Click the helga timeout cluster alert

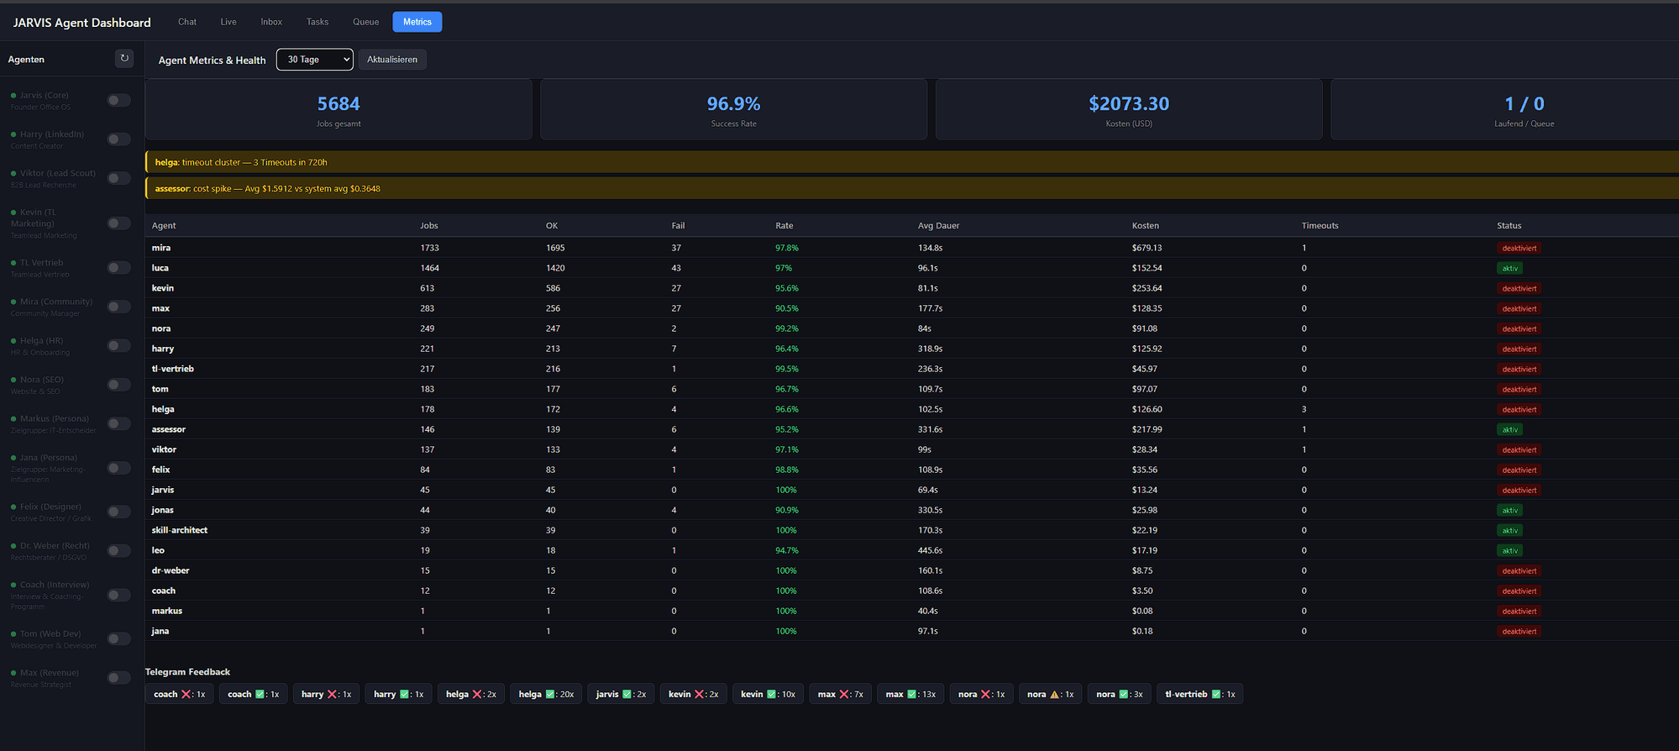pyautogui.click(x=912, y=162)
